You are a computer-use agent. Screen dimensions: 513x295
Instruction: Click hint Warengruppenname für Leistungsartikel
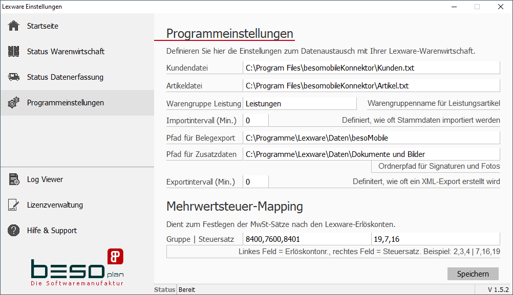pos(434,104)
